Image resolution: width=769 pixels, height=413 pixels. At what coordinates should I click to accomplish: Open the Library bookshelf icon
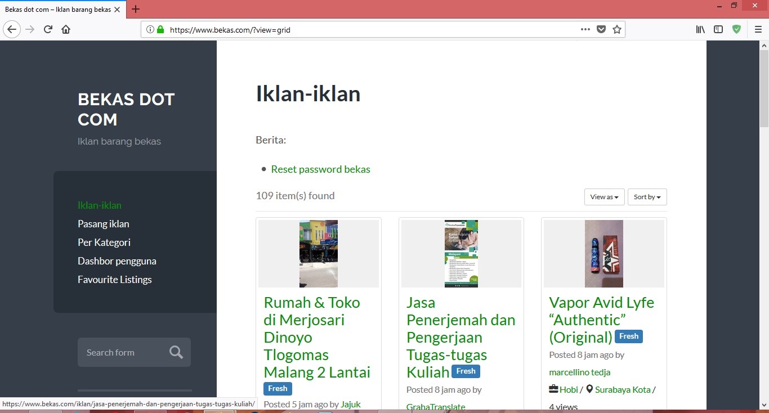(x=700, y=30)
